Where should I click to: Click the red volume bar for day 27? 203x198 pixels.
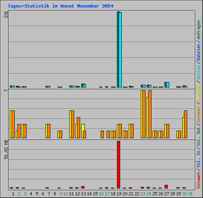[x=166, y=187]
